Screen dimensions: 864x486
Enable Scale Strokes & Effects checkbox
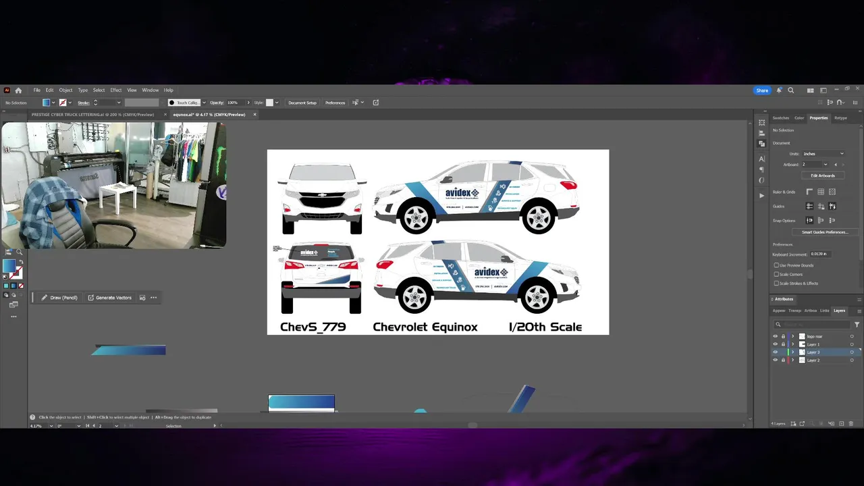coord(776,283)
